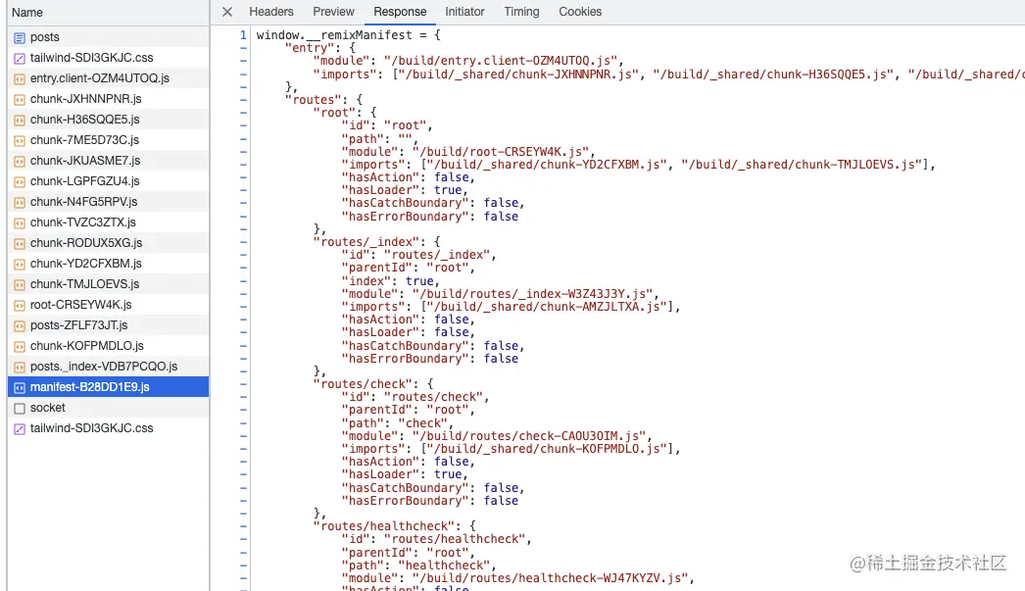The height and width of the screenshot is (591, 1025).
Task: Click the script icon beside chunk-RODUX5XG.js
Action: pyautogui.click(x=20, y=244)
